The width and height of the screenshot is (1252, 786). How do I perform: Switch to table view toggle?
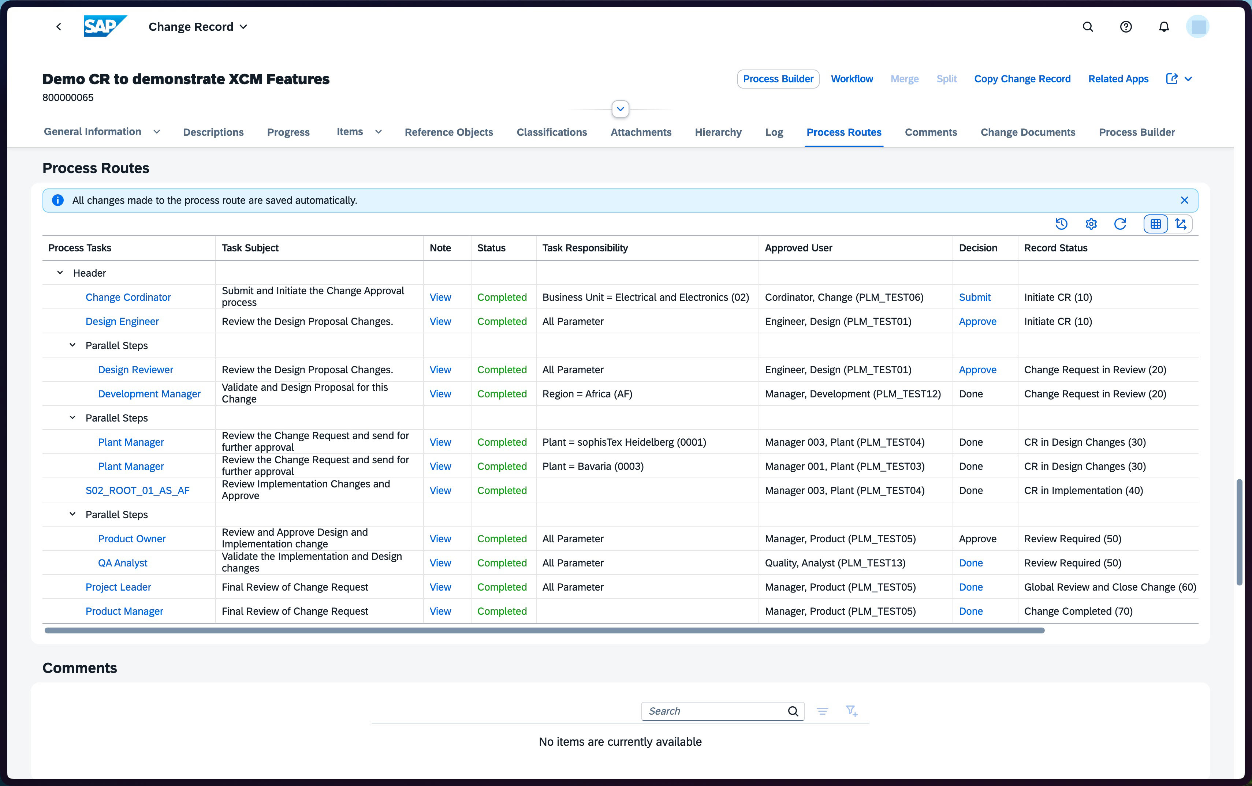(x=1155, y=224)
